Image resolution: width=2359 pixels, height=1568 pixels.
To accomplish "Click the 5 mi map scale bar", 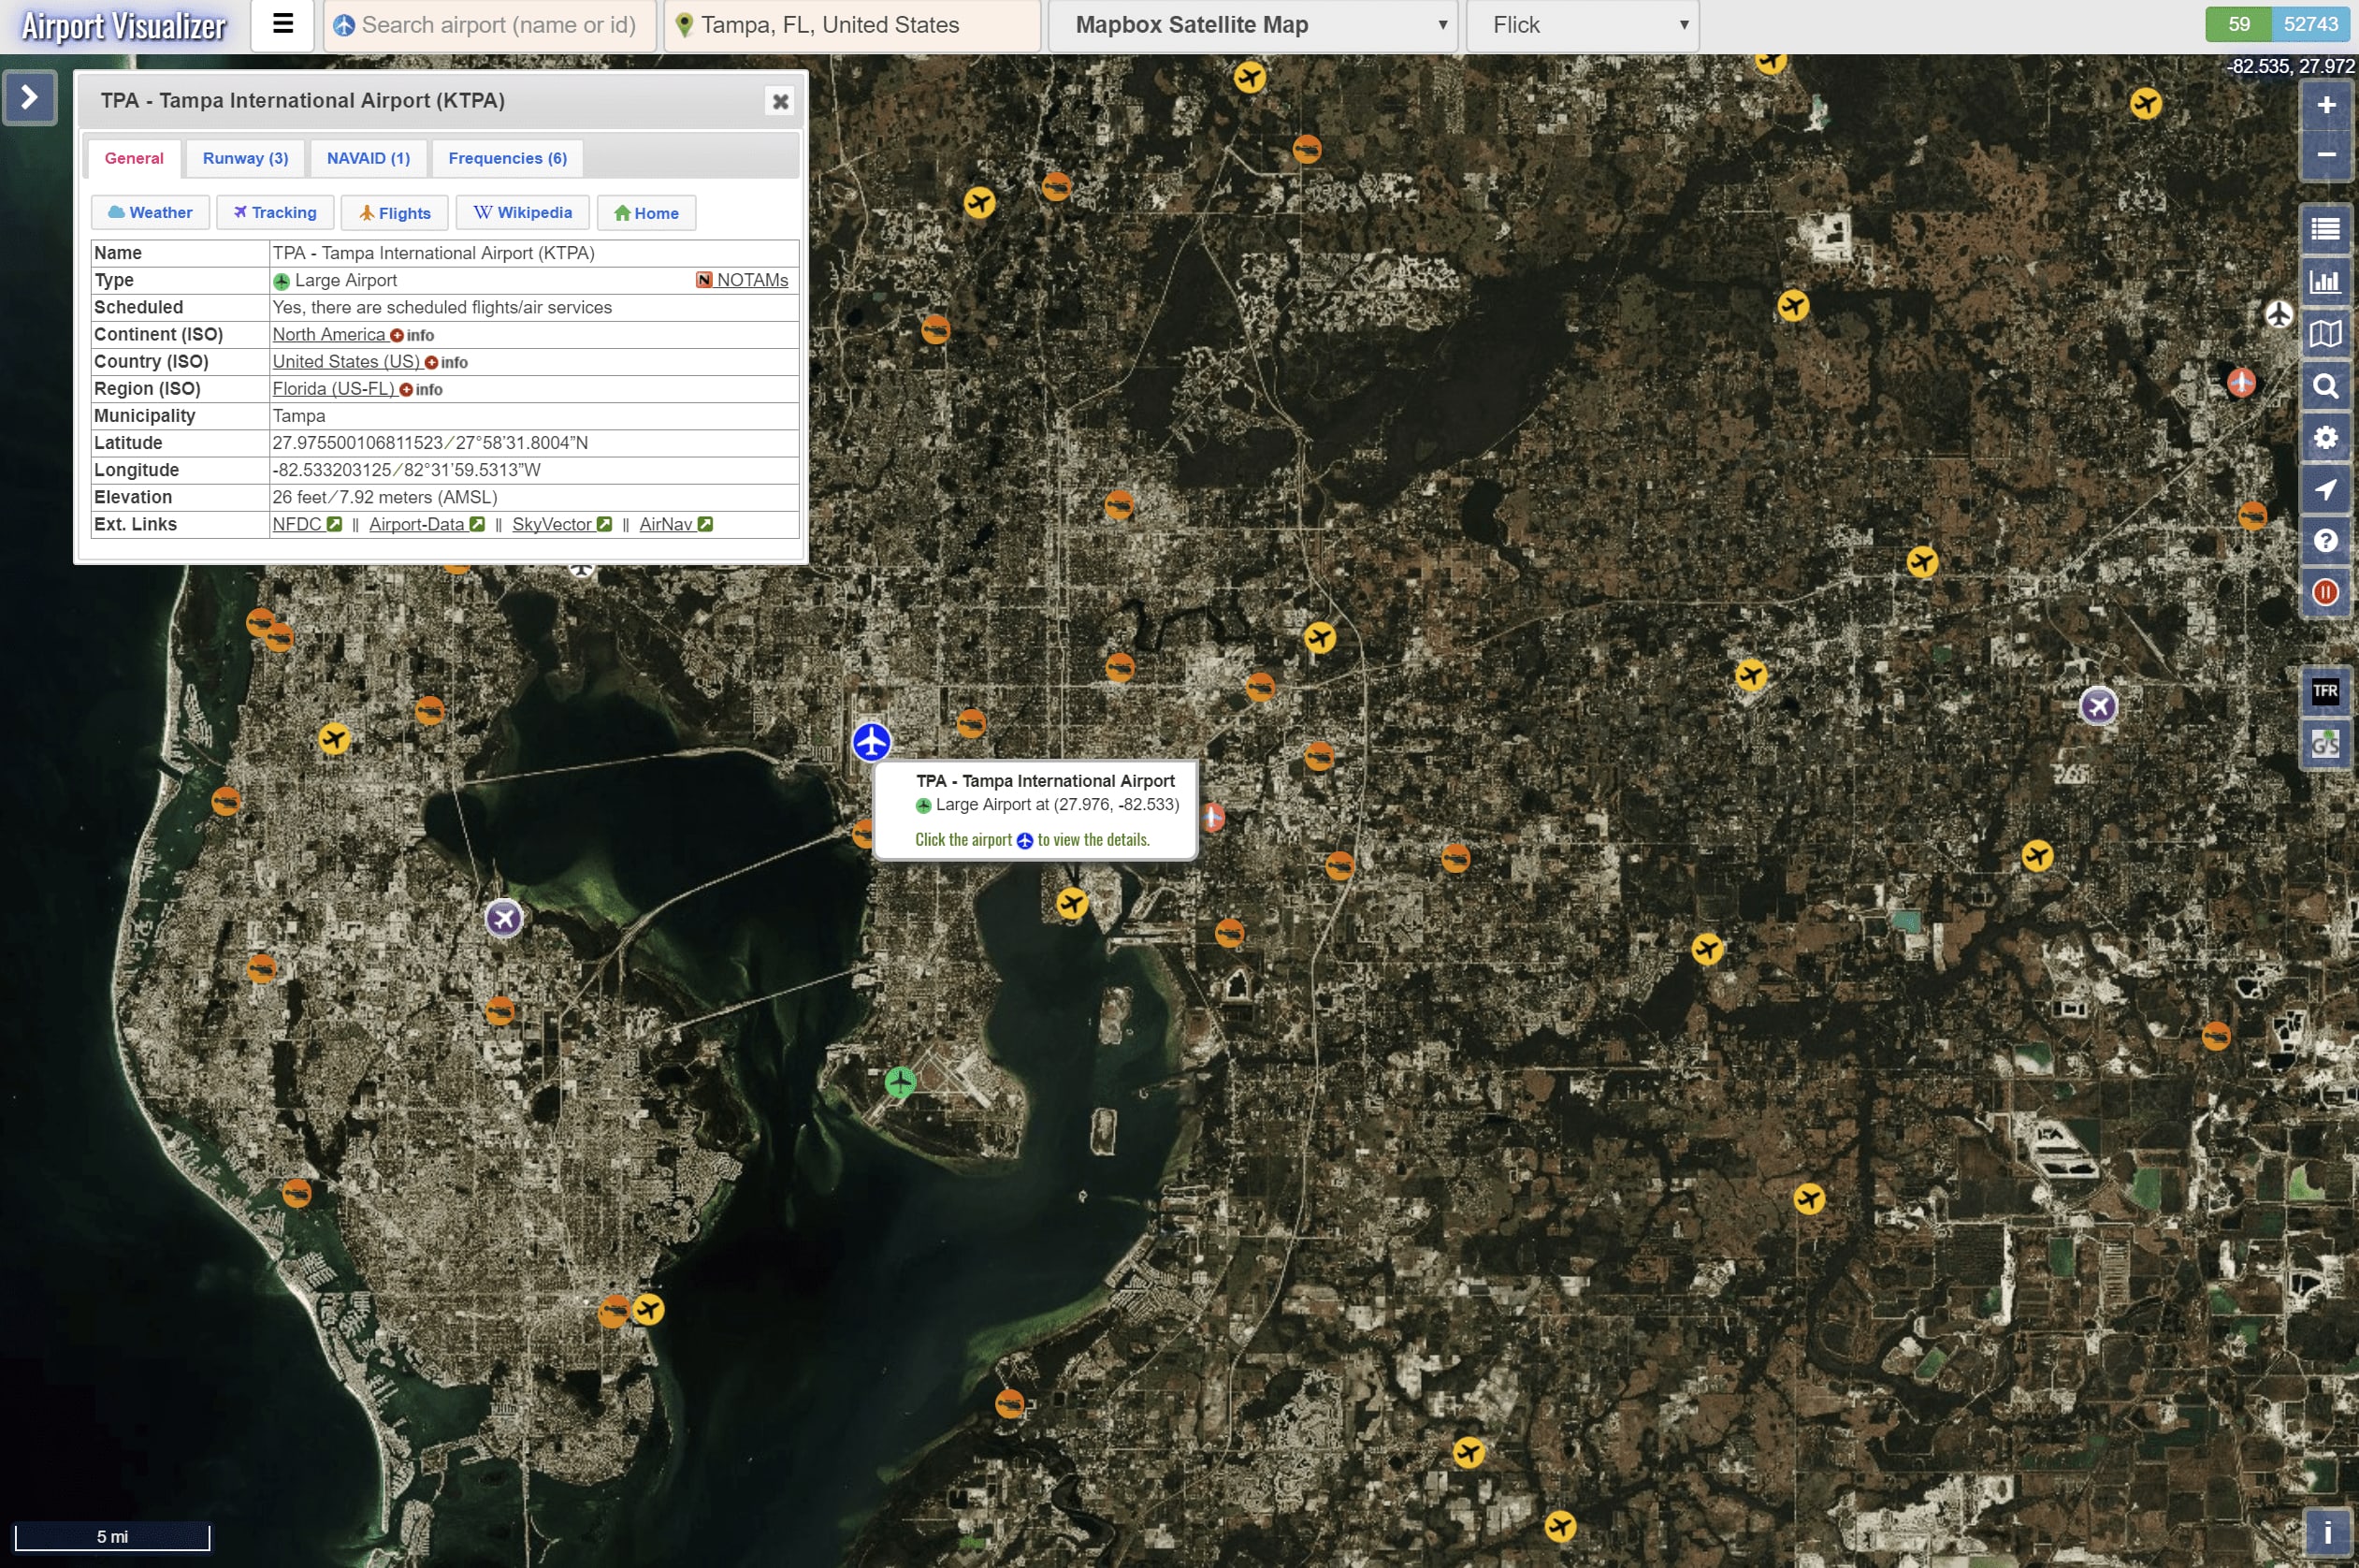I will point(112,1537).
